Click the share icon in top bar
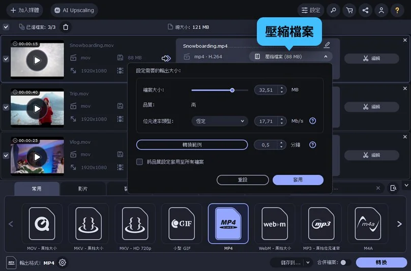The image size is (411, 271). 365,10
